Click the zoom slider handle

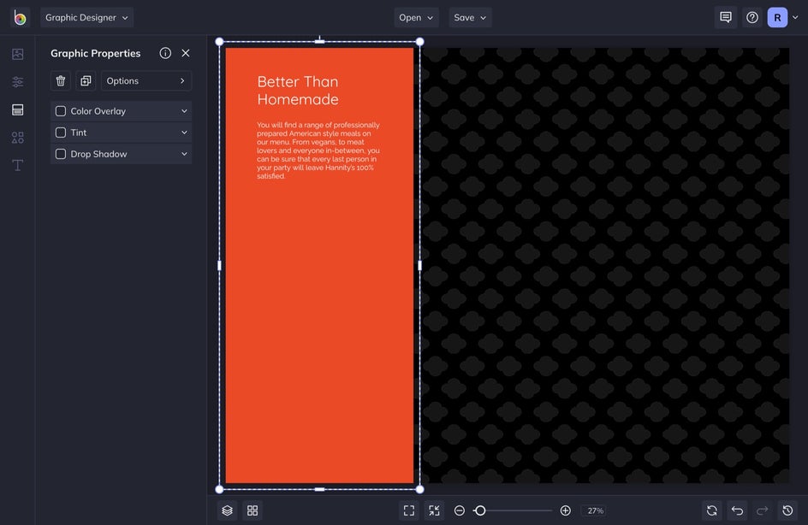(x=480, y=510)
